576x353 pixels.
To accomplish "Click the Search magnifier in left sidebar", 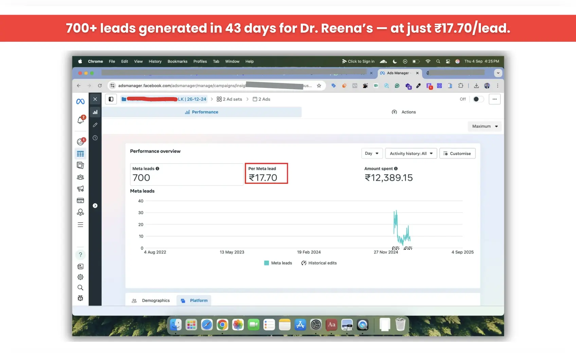I will coord(80,287).
